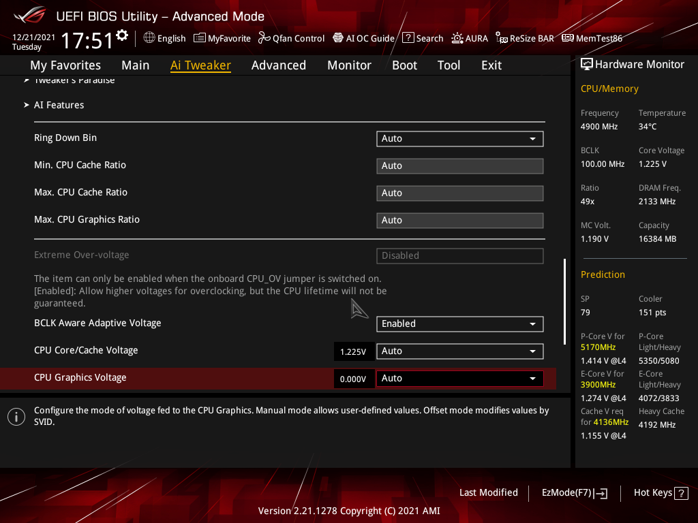Viewport: 698px width, 523px height.
Task: Expand the AI Features submenu
Action: point(59,105)
